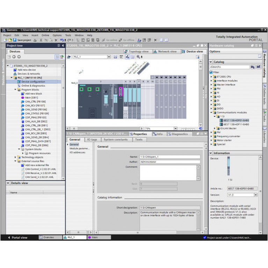268x268 pixels.
Task: Open the Options menu
Action: click(57, 35)
